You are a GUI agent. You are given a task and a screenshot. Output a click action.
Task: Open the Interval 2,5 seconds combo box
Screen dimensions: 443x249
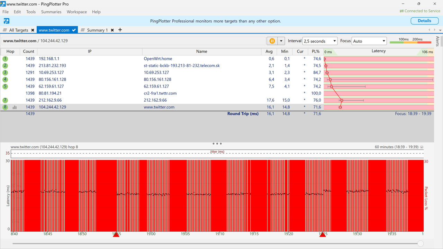point(320,41)
